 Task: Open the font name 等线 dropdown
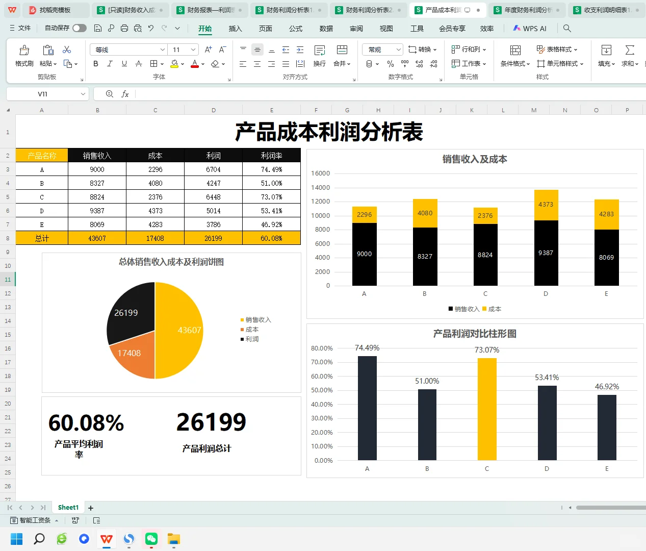click(162, 49)
